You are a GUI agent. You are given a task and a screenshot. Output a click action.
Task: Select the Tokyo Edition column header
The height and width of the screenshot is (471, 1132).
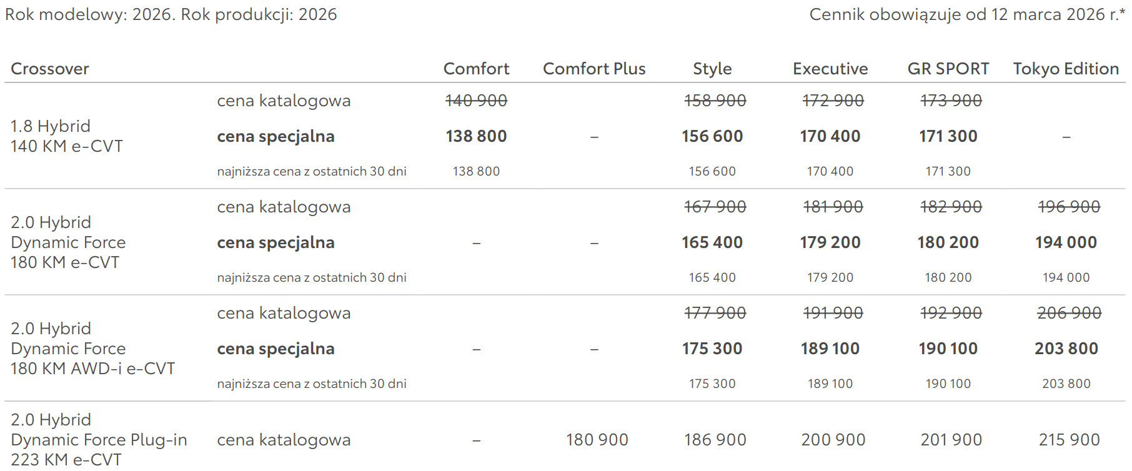1066,69
